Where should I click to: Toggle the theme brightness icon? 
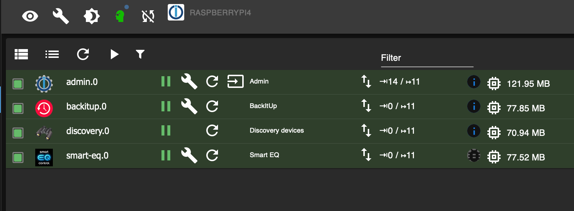91,16
